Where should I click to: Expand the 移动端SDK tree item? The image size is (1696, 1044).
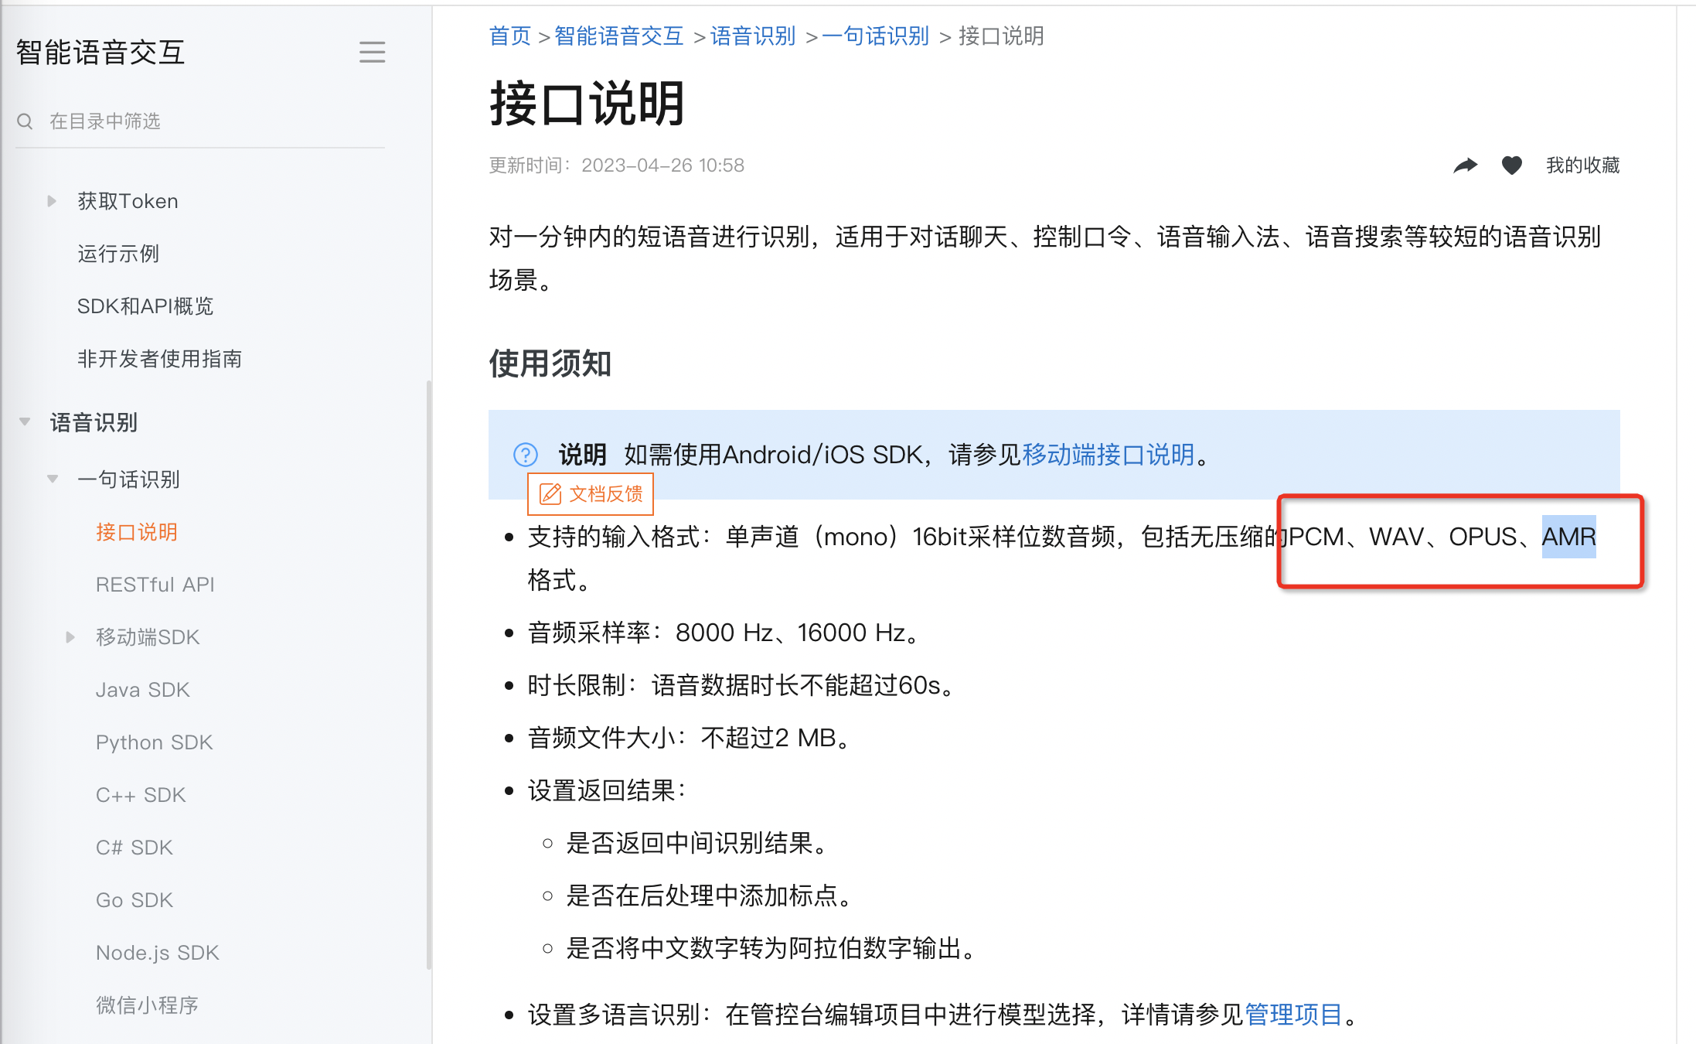click(70, 637)
